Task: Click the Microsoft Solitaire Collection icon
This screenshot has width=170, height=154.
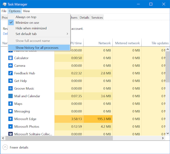Action: [x=10, y=134]
